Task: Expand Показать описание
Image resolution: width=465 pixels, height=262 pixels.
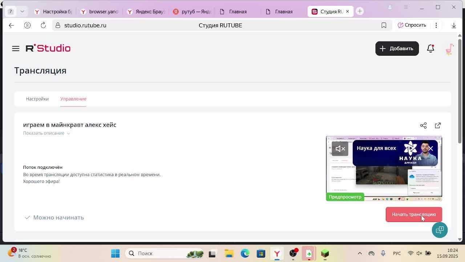Action: click(x=46, y=133)
